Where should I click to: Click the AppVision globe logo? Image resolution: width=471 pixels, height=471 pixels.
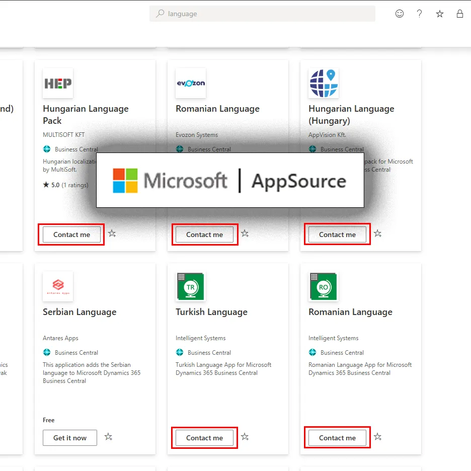click(x=324, y=83)
